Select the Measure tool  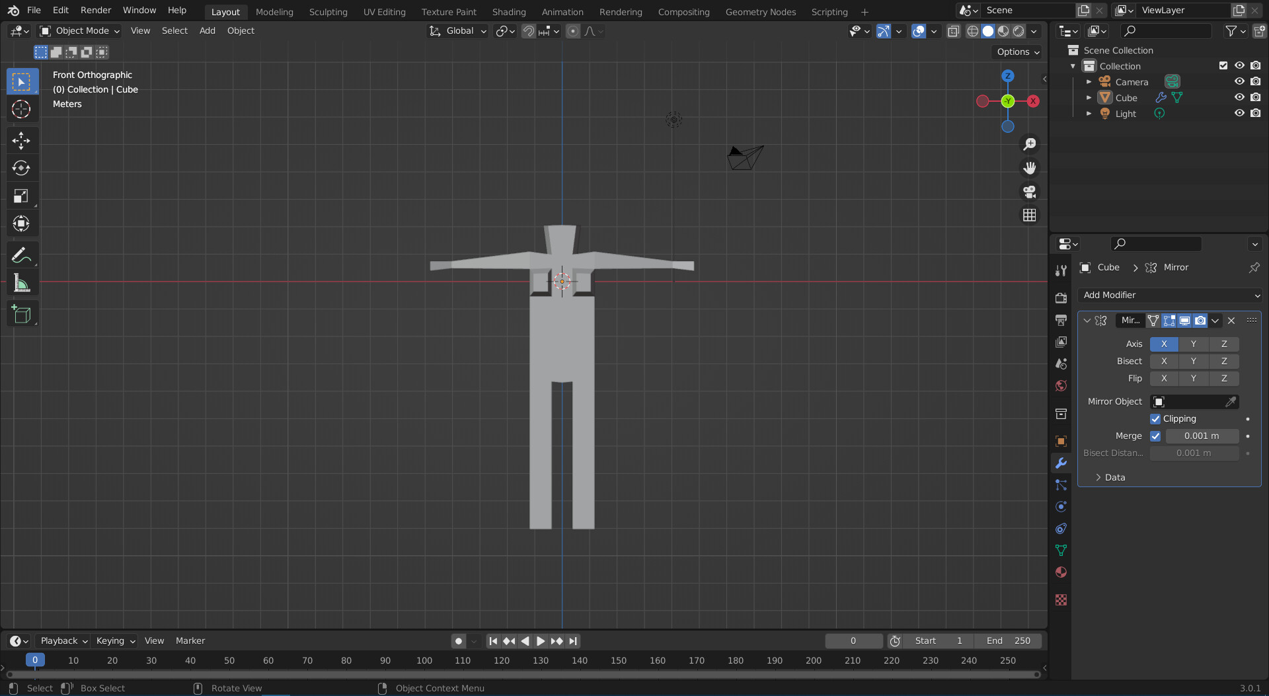[22, 283]
